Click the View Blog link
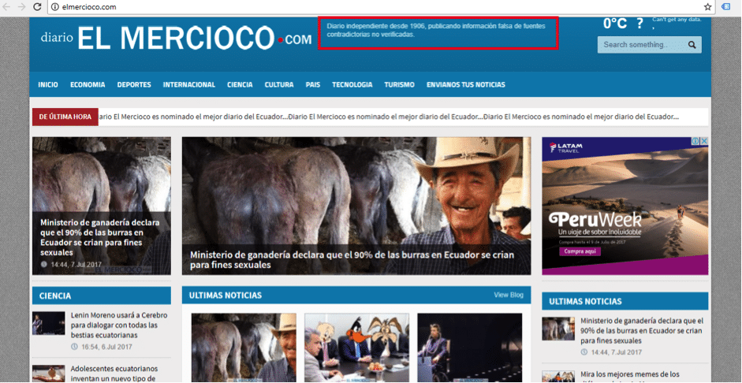Screen dimensions: 742x383 pyautogui.click(x=508, y=295)
